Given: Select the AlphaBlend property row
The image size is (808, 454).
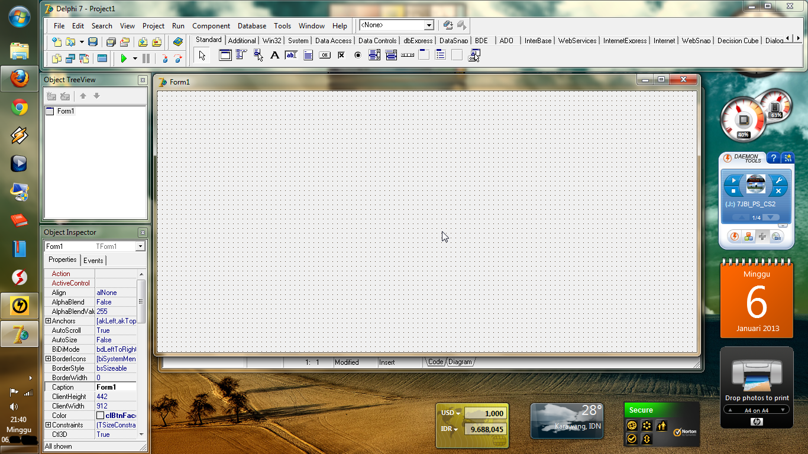Looking at the screenshot, I should 91,302.
